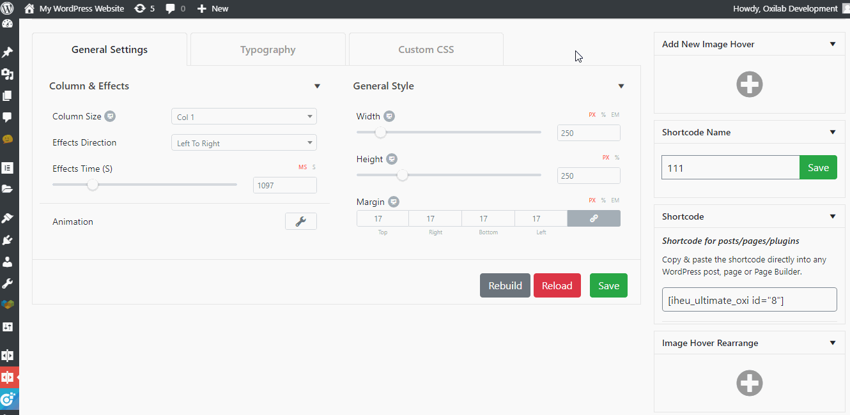
Task: Open Posts via the pushpin sidebar icon
Action: click(8, 52)
